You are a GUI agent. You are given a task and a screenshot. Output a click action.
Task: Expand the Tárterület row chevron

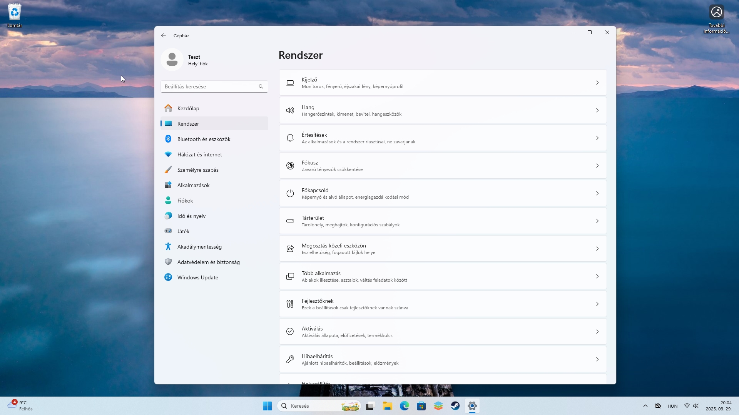point(597,221)
